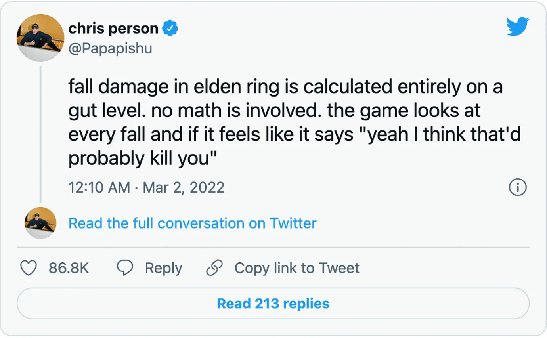Image resolution: width=547 pixels, height=338 pixels.
Task: Visit the @Papapishu handle
Action: 110,48
